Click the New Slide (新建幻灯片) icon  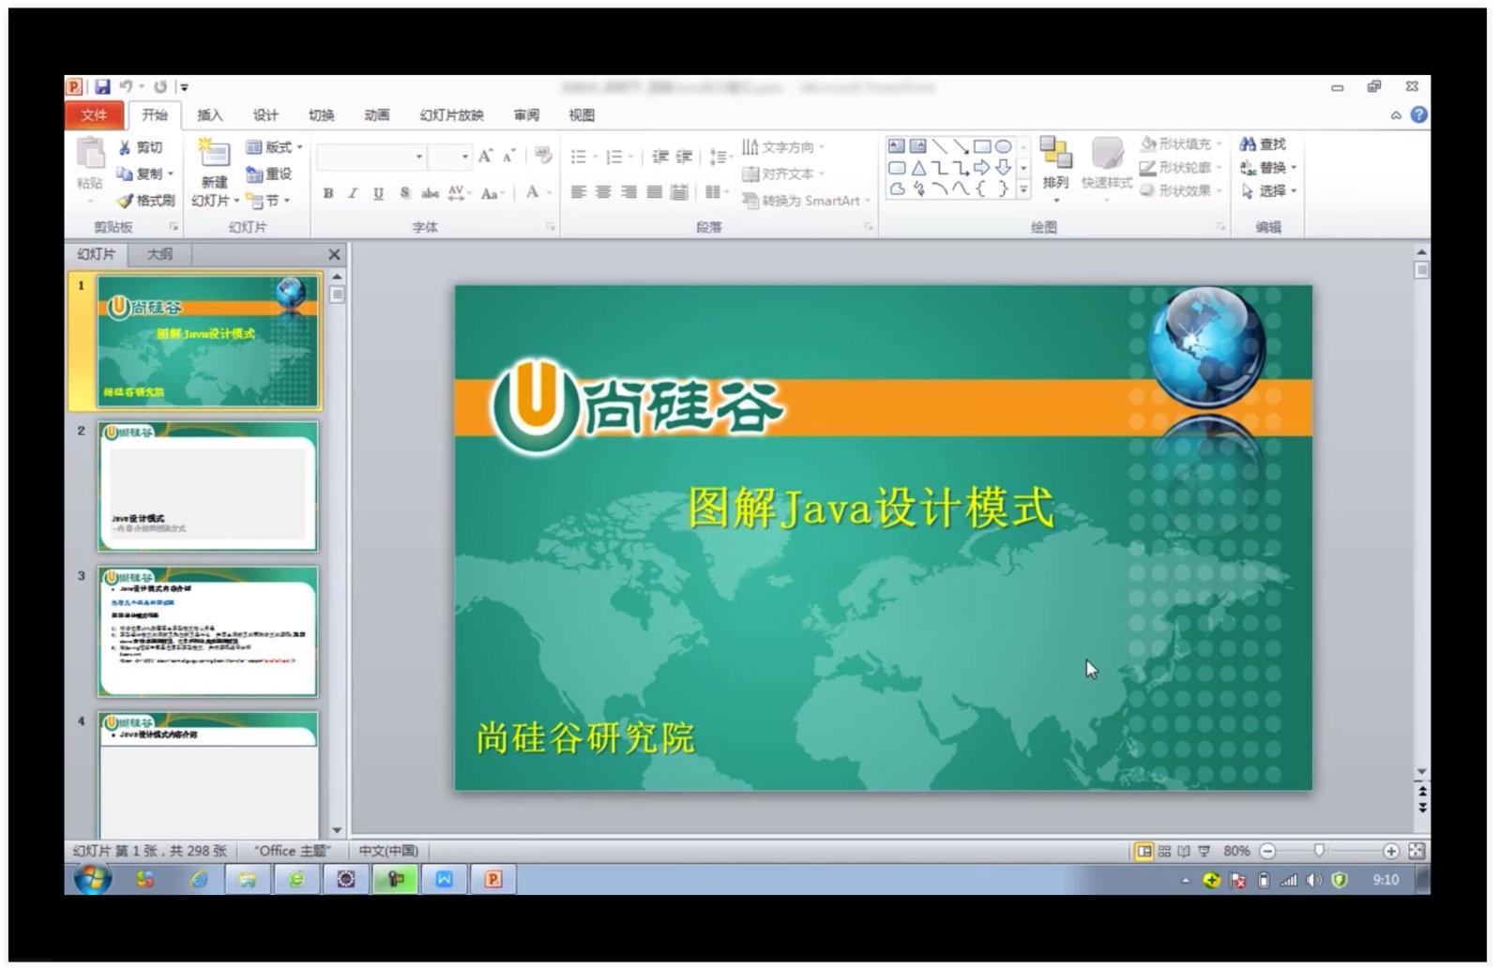215,153
